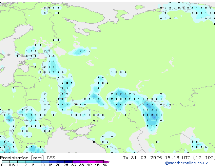Click the '50' legend scale label
The image size is (215, 166).
(105, 165)
